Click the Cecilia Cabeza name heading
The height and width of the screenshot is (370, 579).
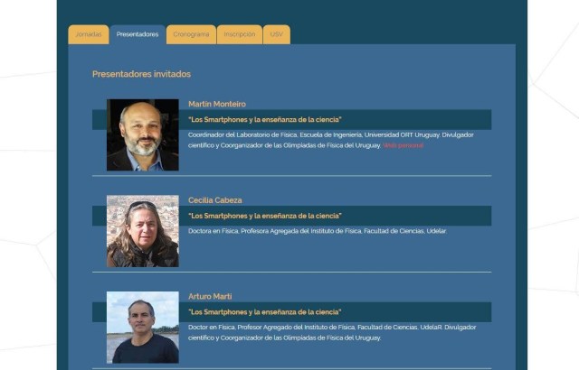pos(215,200)
